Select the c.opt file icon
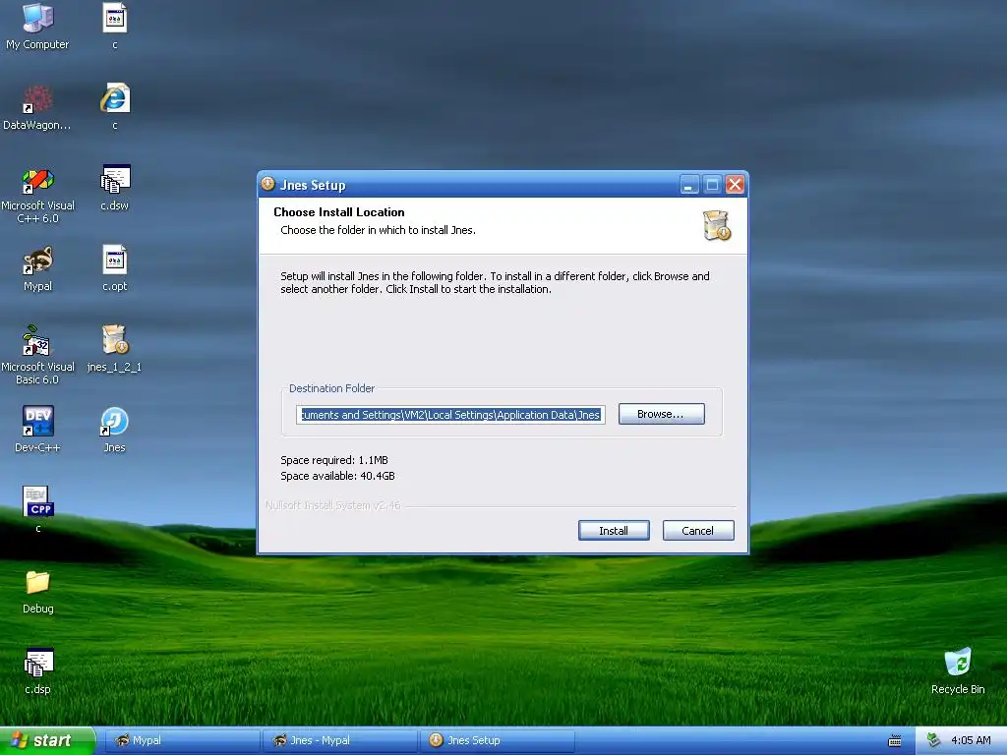The image size is (1007, 755). pyautogui.click(x=115, y=267)
